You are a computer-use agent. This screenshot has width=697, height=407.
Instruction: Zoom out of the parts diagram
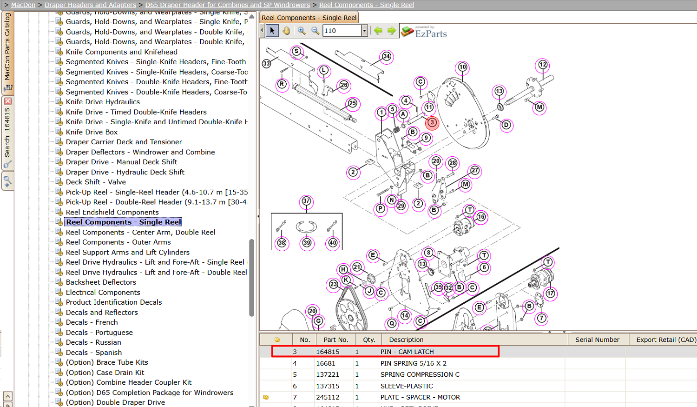tap(316, 31)
